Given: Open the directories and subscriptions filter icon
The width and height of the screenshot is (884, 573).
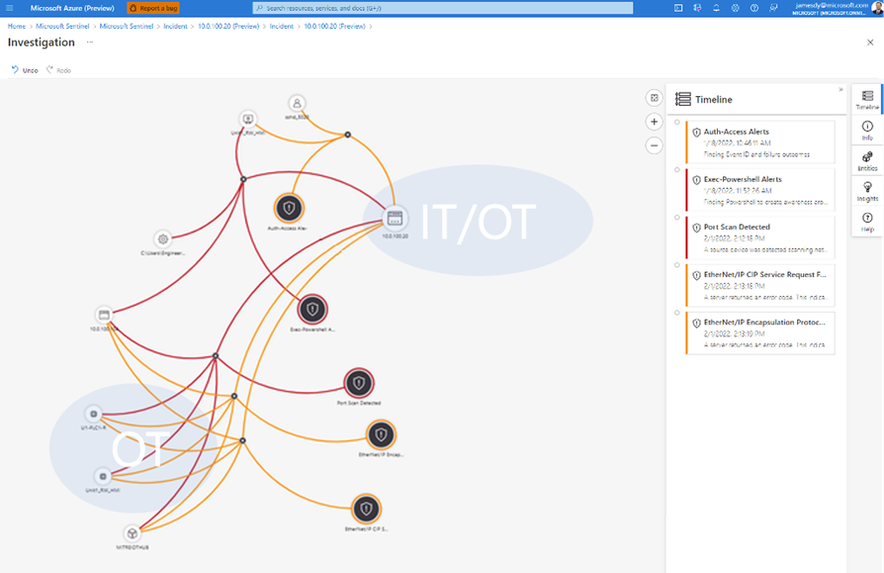Looking at the screenshot, I should [x=697, y=8].
